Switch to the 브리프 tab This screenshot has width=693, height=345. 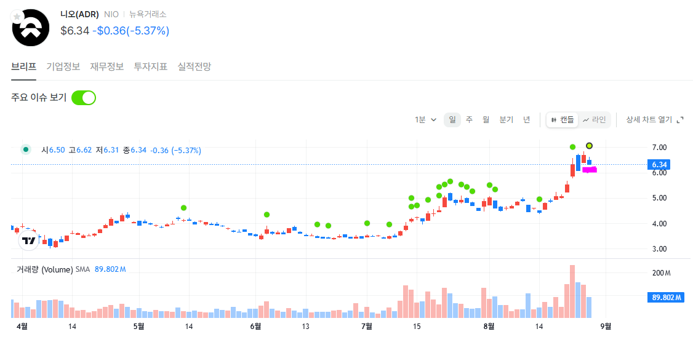point(24,67)
